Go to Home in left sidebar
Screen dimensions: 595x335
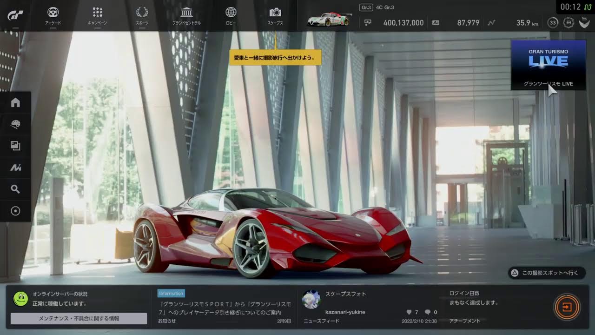(15, 102)
